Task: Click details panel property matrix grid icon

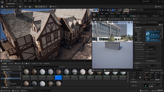Action: [x=160, y=25]
